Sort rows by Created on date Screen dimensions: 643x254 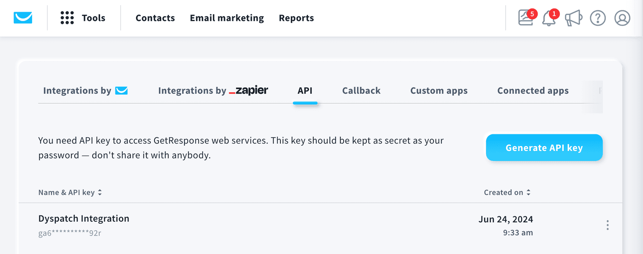(504, 192)
